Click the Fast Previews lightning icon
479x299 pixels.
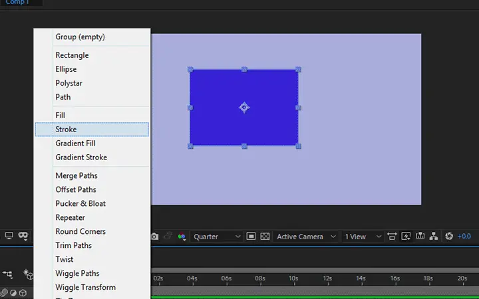point(406,236)
